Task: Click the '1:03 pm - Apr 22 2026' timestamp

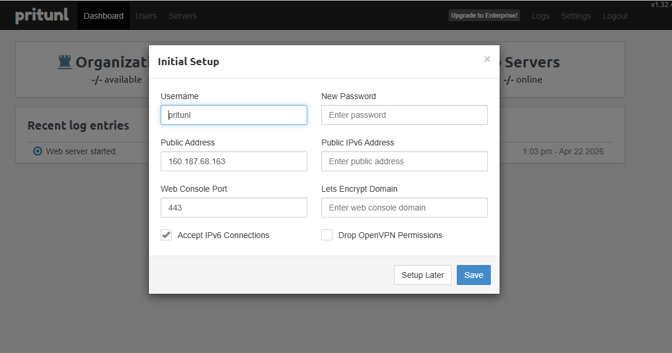Action: click(563, 151)
